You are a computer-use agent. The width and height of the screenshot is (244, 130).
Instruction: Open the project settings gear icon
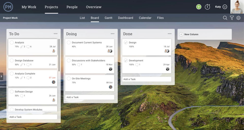click(x=238, y=18)
